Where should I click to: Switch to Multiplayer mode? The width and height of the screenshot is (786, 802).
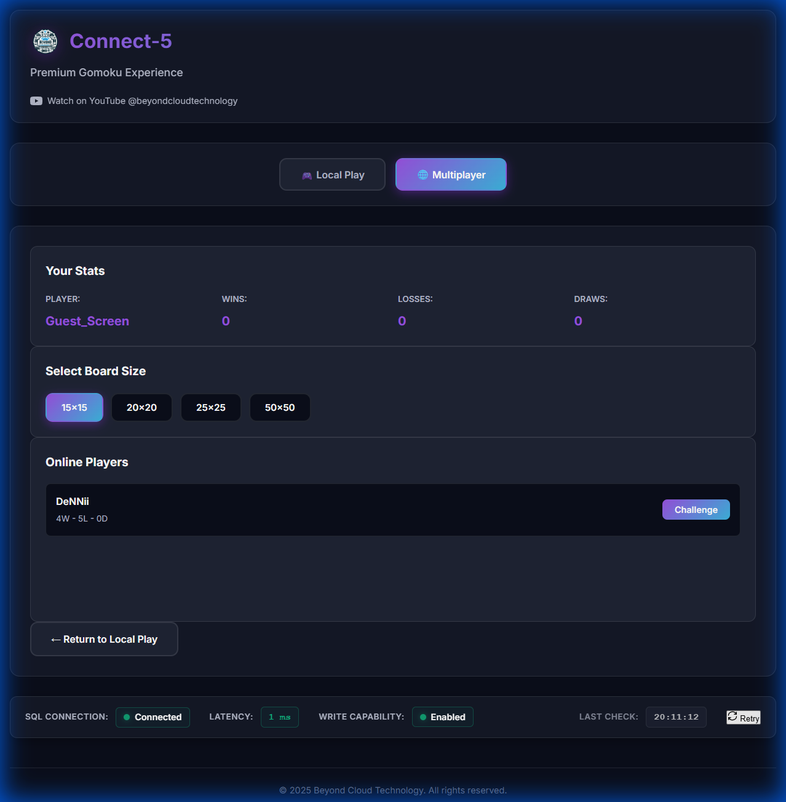(451, 174)
